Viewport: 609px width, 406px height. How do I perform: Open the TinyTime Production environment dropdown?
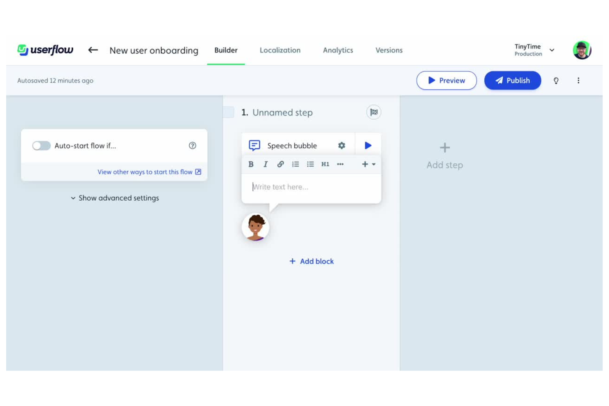coord(552,50)
